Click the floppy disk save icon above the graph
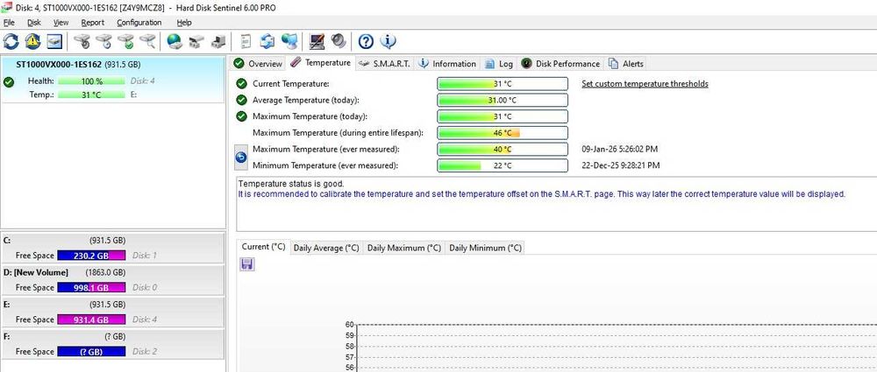 [x=246, y=264]
